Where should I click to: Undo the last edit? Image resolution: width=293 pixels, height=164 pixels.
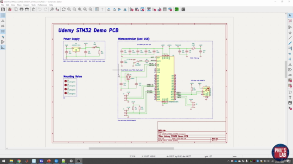[x=40, y=9]
